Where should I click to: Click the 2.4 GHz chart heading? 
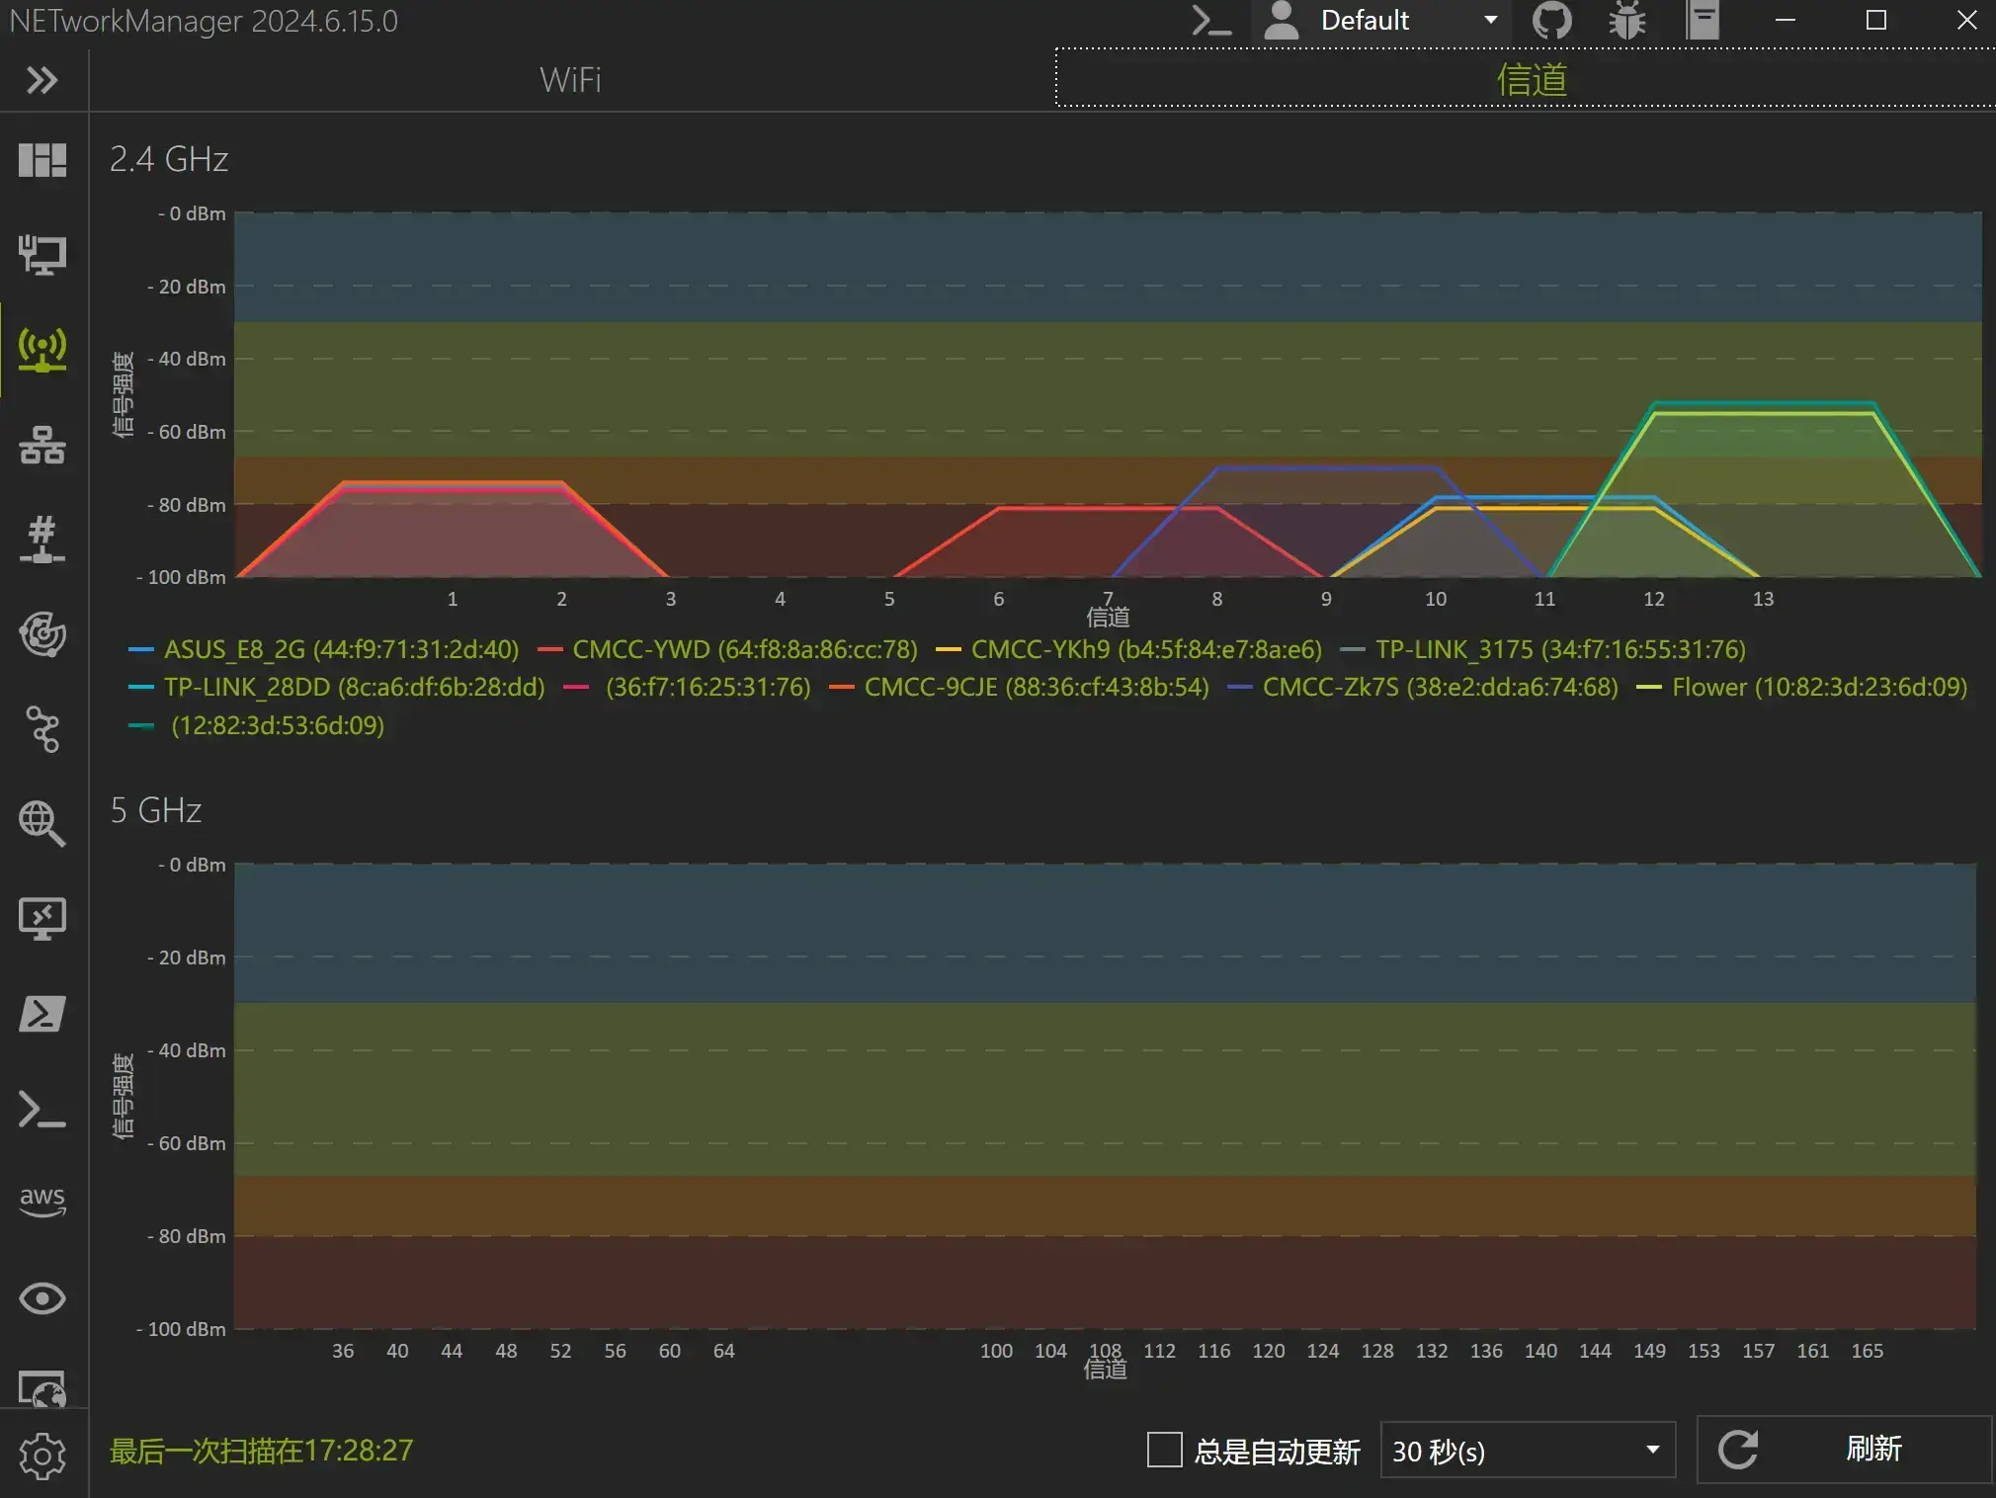point(169,159)
